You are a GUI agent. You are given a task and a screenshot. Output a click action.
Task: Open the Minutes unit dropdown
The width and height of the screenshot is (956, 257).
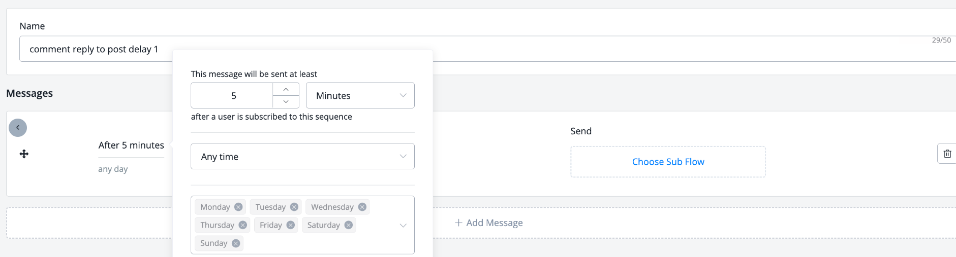point(360,95)
